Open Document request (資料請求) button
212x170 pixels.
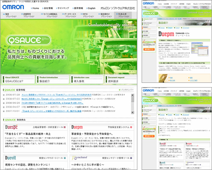121,79
